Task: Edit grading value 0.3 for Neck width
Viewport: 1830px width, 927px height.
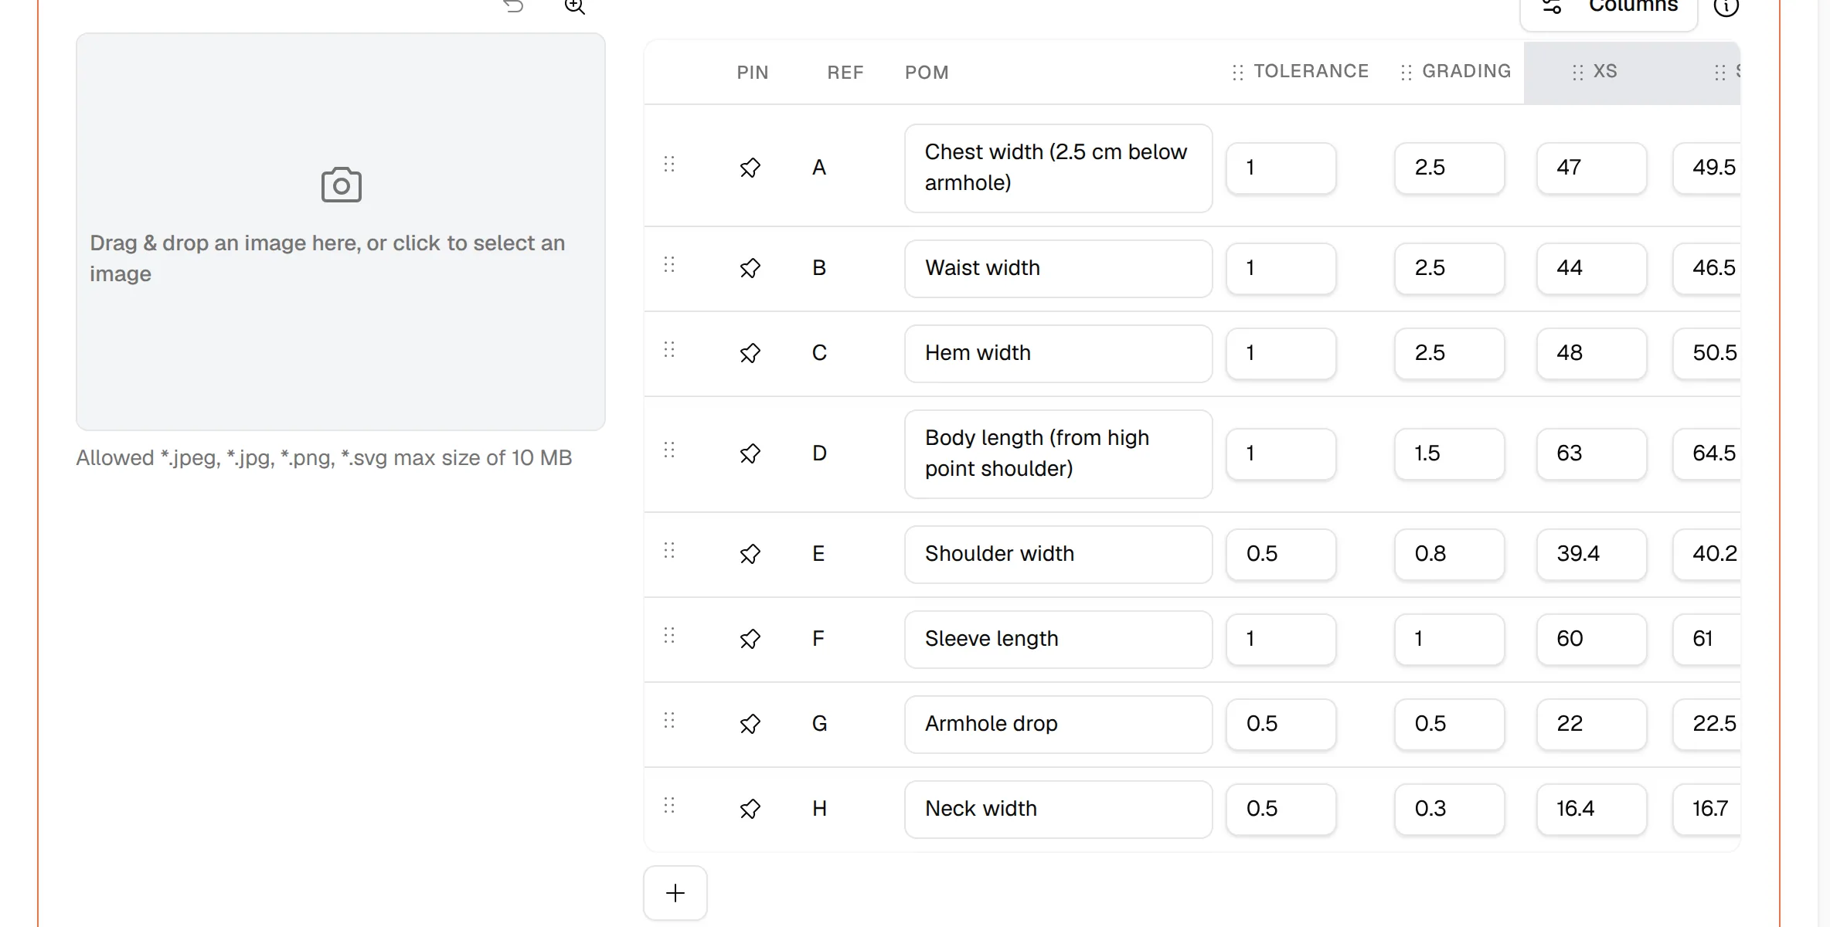Action: point(1449,809)
